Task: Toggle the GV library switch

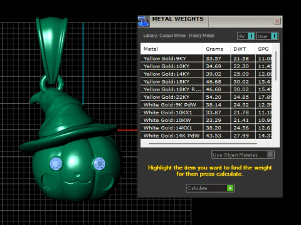Action: click(246, 36)
